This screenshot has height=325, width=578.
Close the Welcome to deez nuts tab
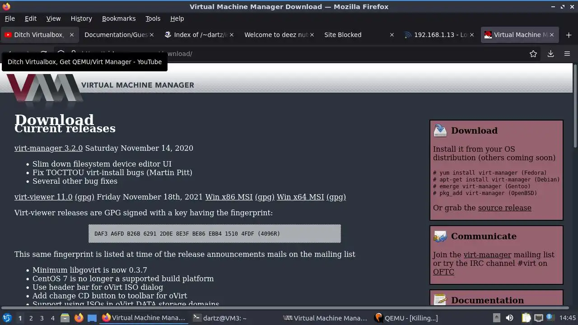point(312,35)
